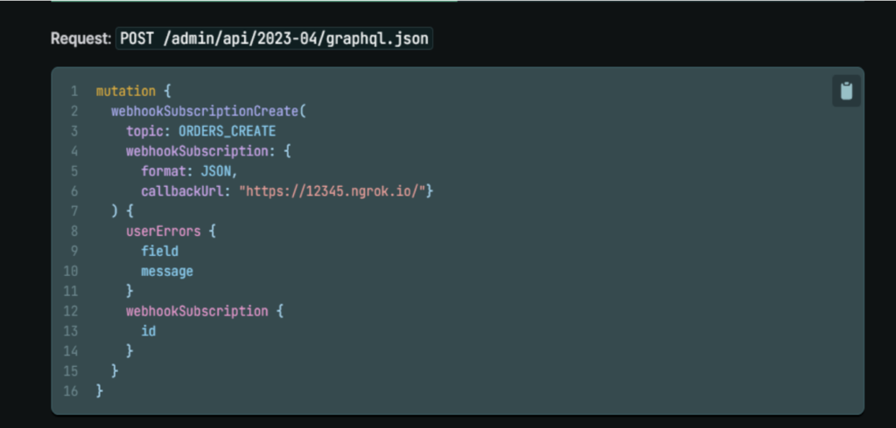
Task: Click the "https://12345.ngrok.io/" callback URL string
Action: [x=332, y=191]
